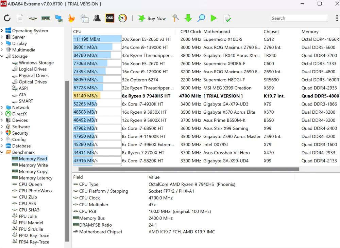Open the blank page Report icon
This screenshot has width=340, height=248.
pos(20,18)
